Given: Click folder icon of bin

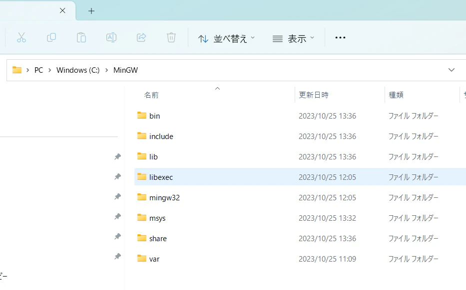Looking at the screenshot, I should (x=142, y=115).
